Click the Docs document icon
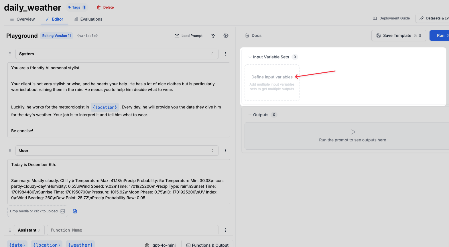 pyautogui.click(x=247, y=35)
